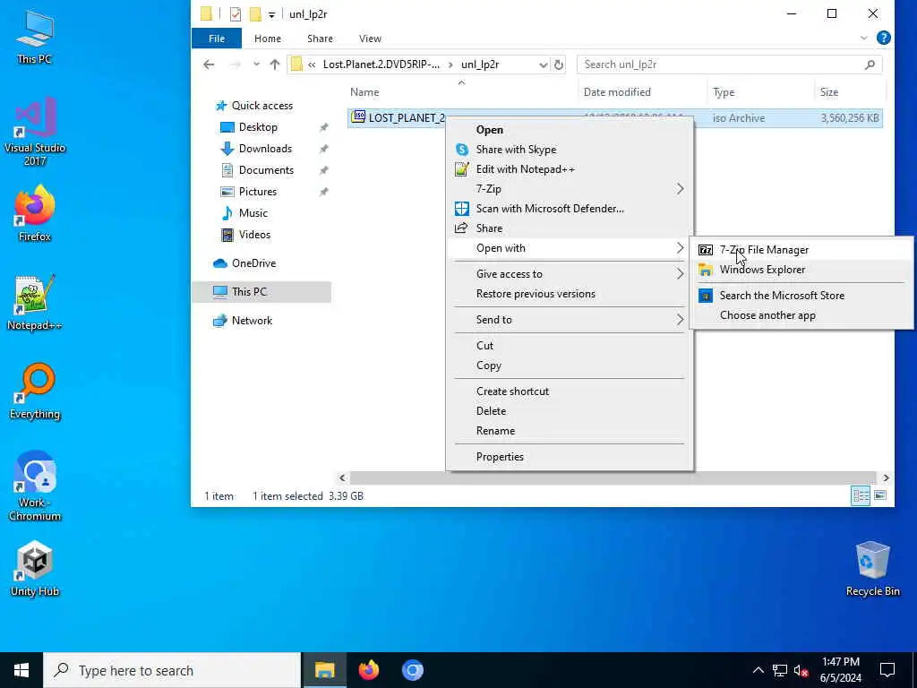
Task: Select Recycle Bin desktop icon
Action: pos(872,569)
